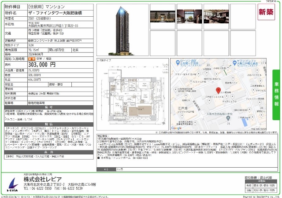Screen dimensions: 282x198
Task: Click the Map data ©2024 attribution
Action: tap(259, 129)
